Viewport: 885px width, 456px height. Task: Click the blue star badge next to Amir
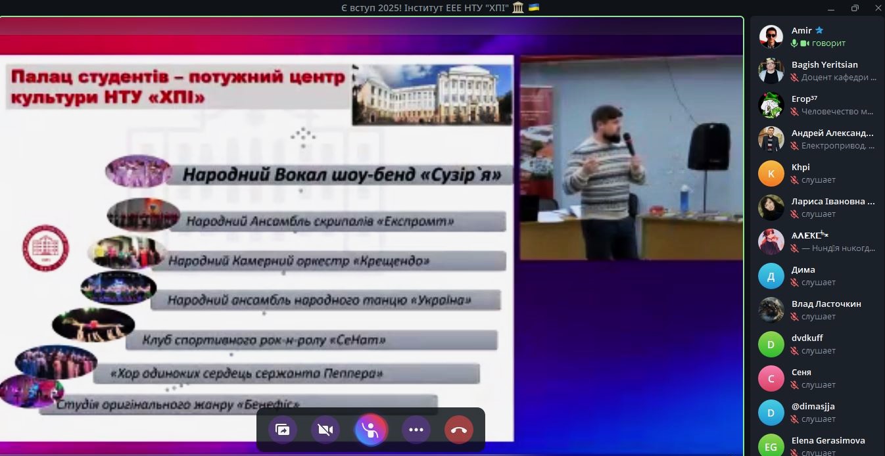point(819,30)
